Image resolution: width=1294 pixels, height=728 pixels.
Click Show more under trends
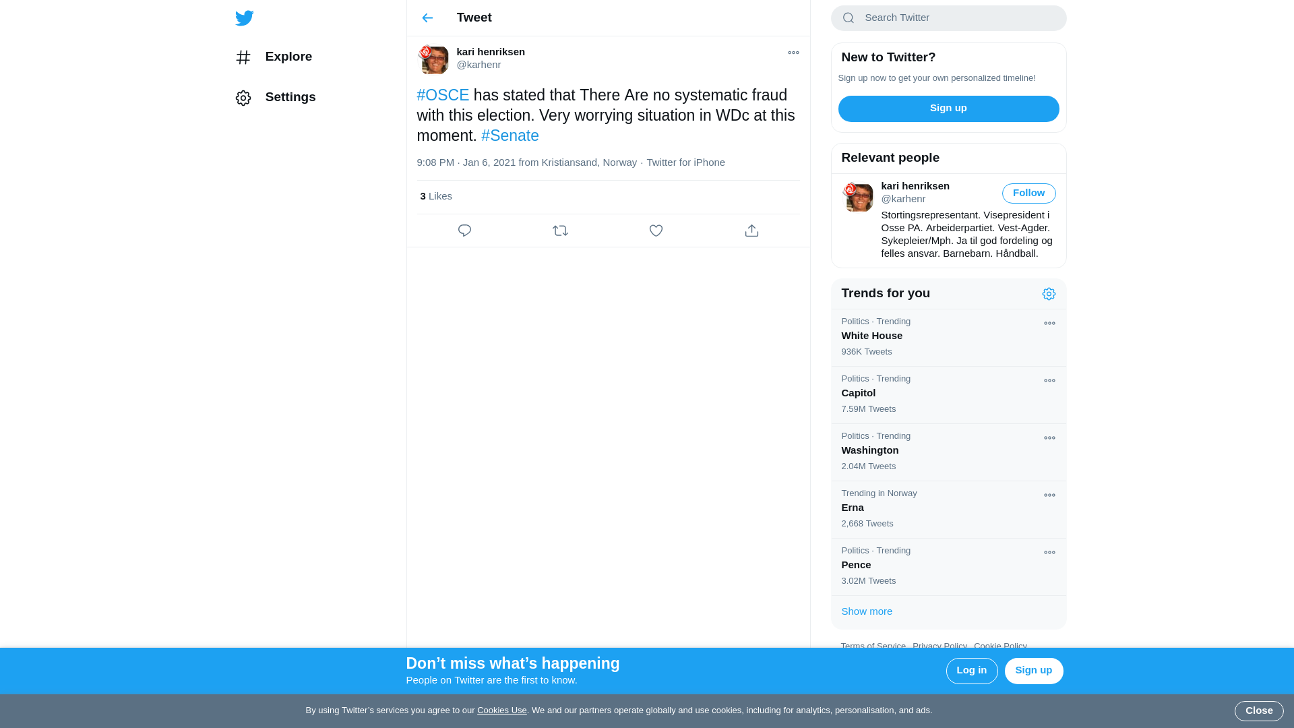click(x=867, y=611)
